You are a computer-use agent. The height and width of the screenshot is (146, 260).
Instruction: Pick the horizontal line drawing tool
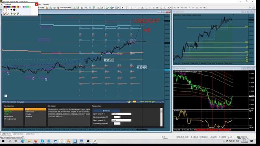click(135, 8)
